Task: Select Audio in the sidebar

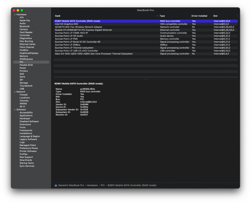Action: click(x=23, y=24)
